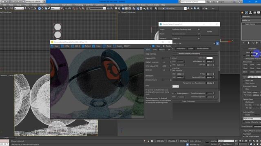This screenshot has width=261, height=146.
Task: Toggle Show Horizon checkbox
Action: click(244, 83)
